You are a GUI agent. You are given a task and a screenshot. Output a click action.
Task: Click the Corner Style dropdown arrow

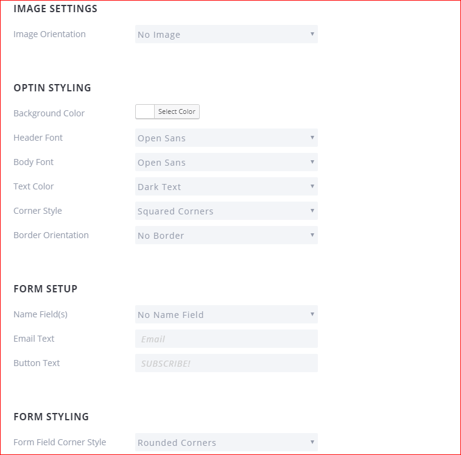coord(312,211)
